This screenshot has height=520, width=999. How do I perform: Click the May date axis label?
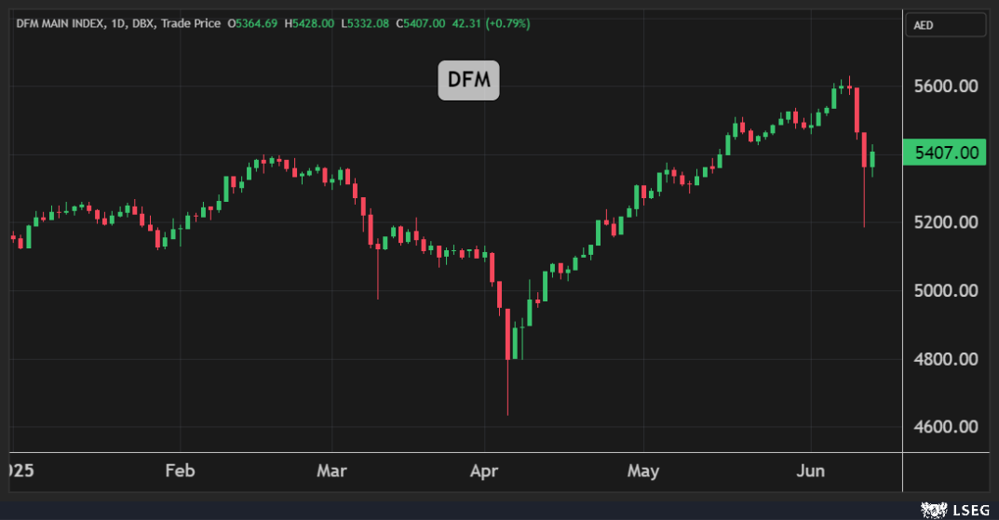pyautogui.click(x=643, y=472)
